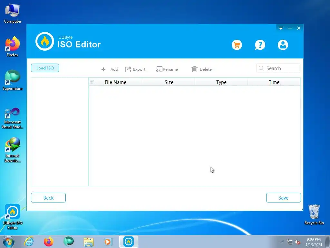Click the Delete trash toolbar button

click(202, 69)
